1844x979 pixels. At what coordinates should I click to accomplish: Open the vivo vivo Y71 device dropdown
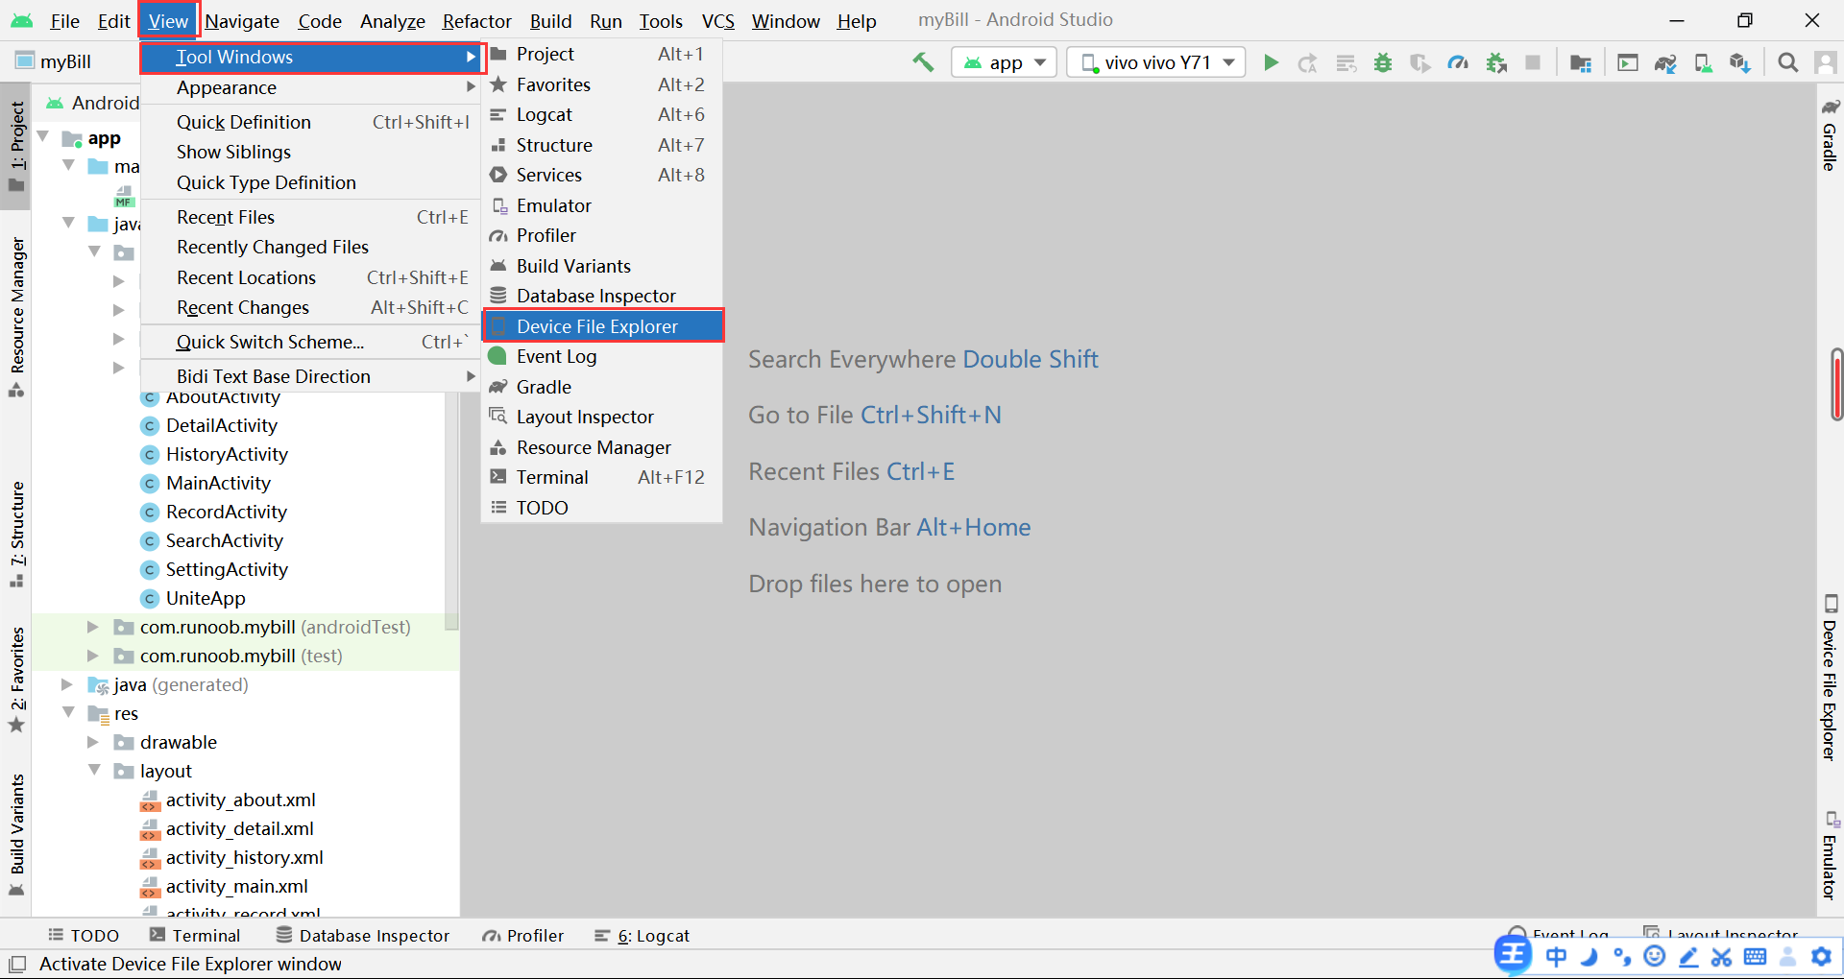pyautogui.click(x=1156, y=62)
